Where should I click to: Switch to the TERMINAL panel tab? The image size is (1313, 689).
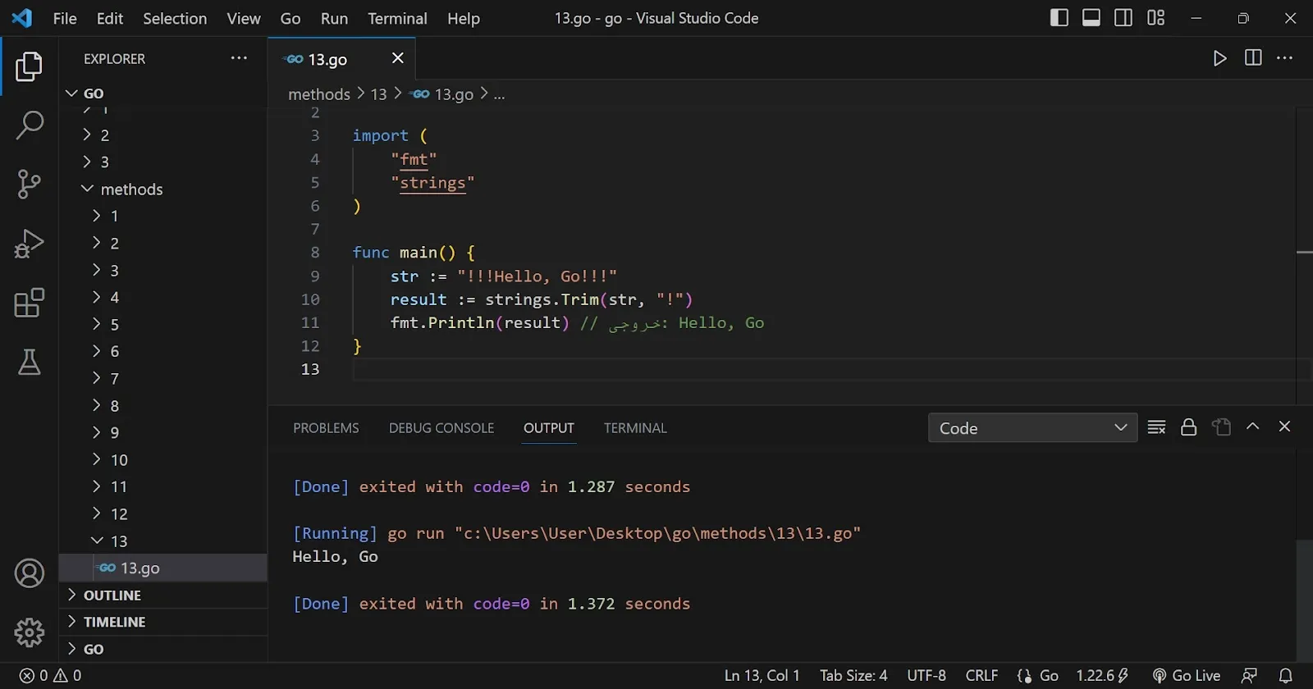(x=635, y=428)
